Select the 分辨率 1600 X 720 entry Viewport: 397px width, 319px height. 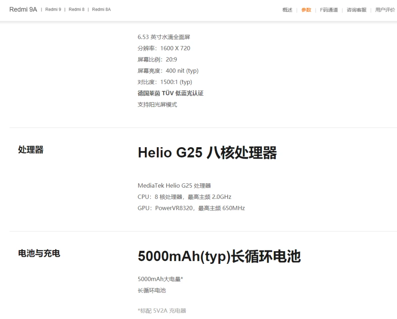pyautogui.click(x=164, y=48)
